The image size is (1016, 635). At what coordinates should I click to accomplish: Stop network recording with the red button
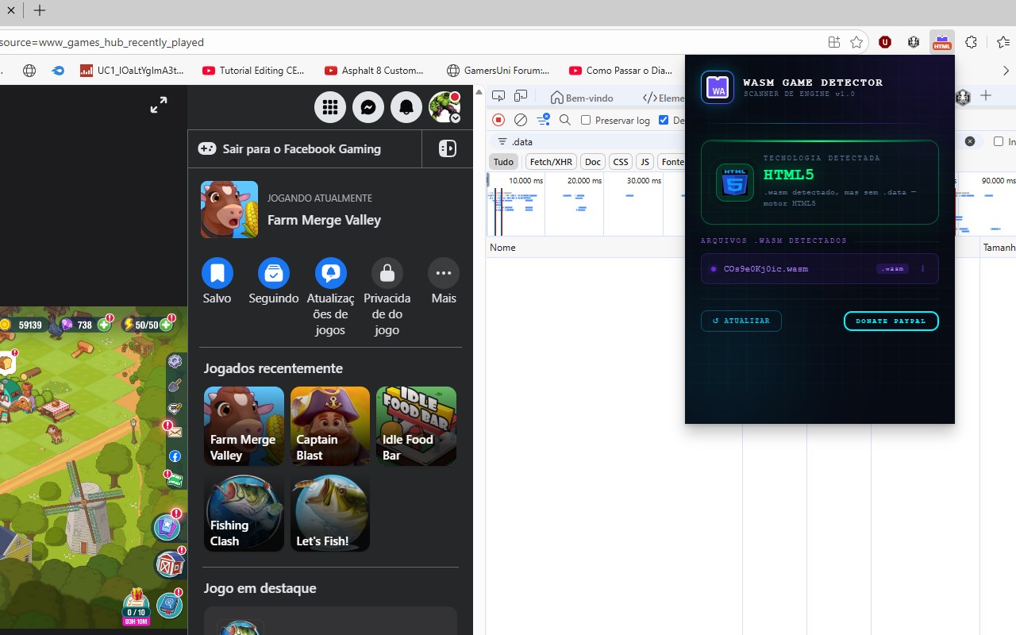click(498, 120)
